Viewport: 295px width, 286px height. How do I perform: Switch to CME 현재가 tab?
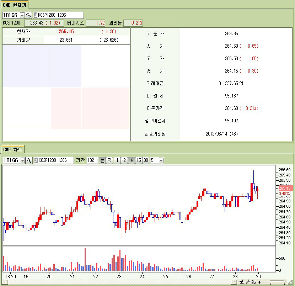15,5
